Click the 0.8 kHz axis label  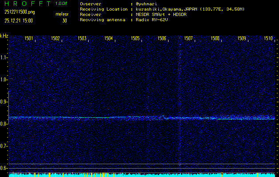4,124
